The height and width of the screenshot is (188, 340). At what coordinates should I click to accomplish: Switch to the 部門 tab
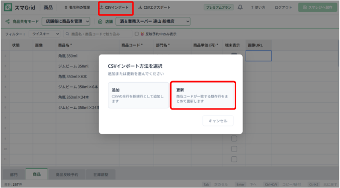[14, 175]
